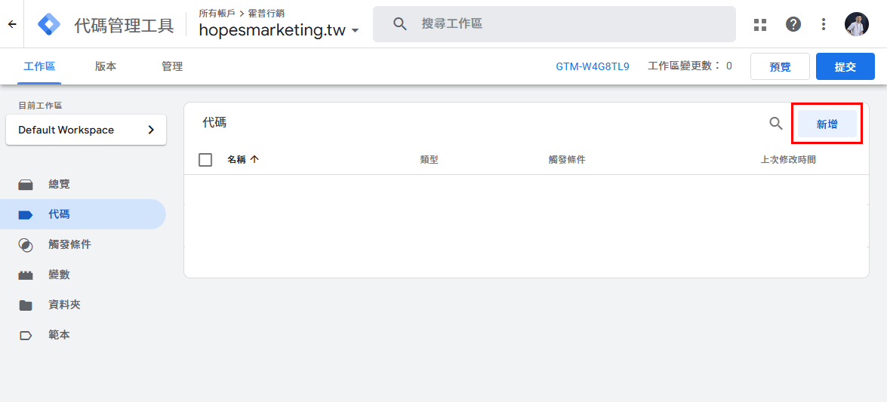Open the more options vertical dots
Screen dimensions: 887x402
click(824, 24)
